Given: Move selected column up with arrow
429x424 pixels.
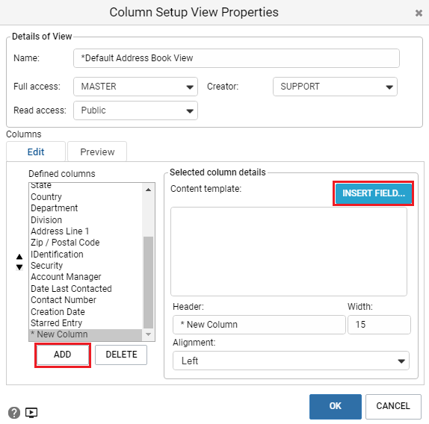Looking at the screenshot, I should tap(19, 257).
